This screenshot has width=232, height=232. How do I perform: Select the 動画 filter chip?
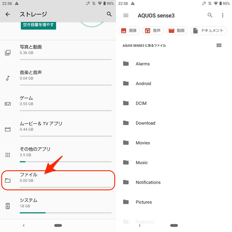pos(177,30)
